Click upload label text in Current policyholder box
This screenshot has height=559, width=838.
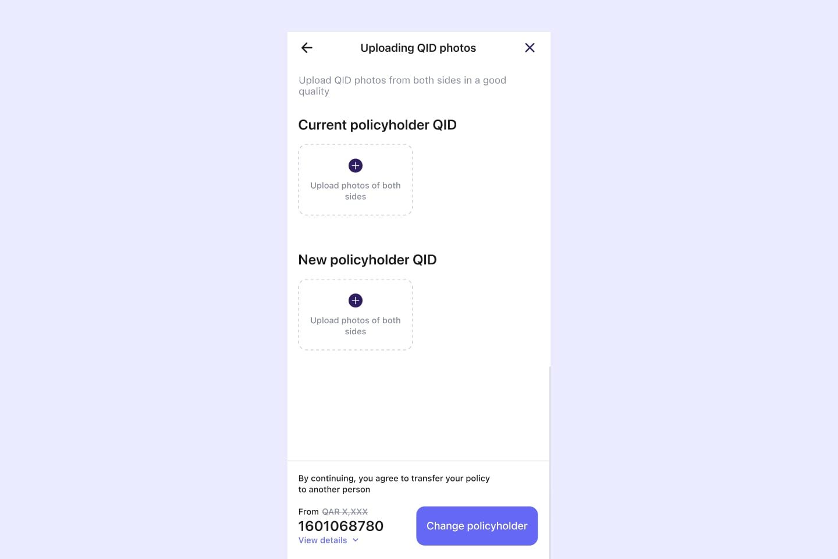356,191
